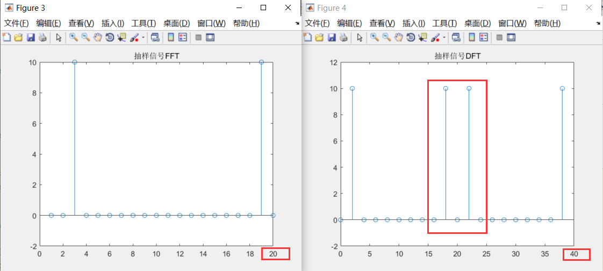This screenshot has height=271, width=603.
Task: Select Pan hand tool in Figure 3
Action: point(98,37)
